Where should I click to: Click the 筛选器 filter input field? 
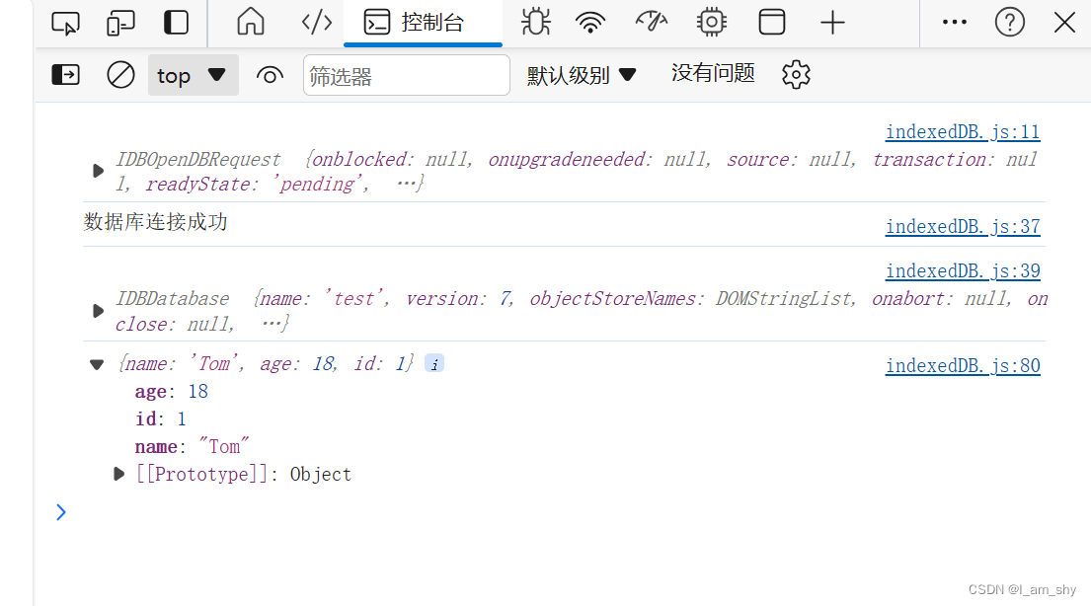(406, 74)
